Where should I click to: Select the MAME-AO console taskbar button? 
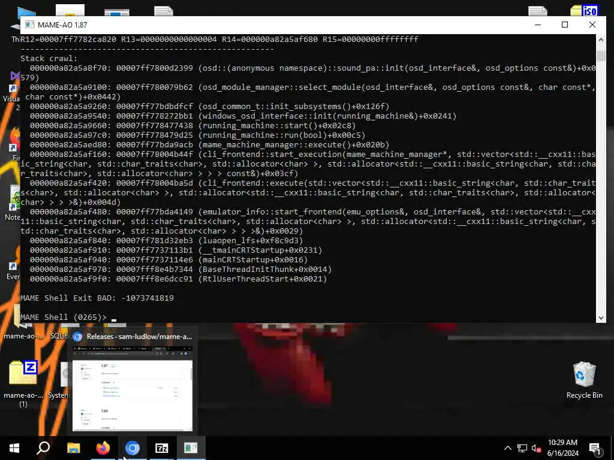191,448
